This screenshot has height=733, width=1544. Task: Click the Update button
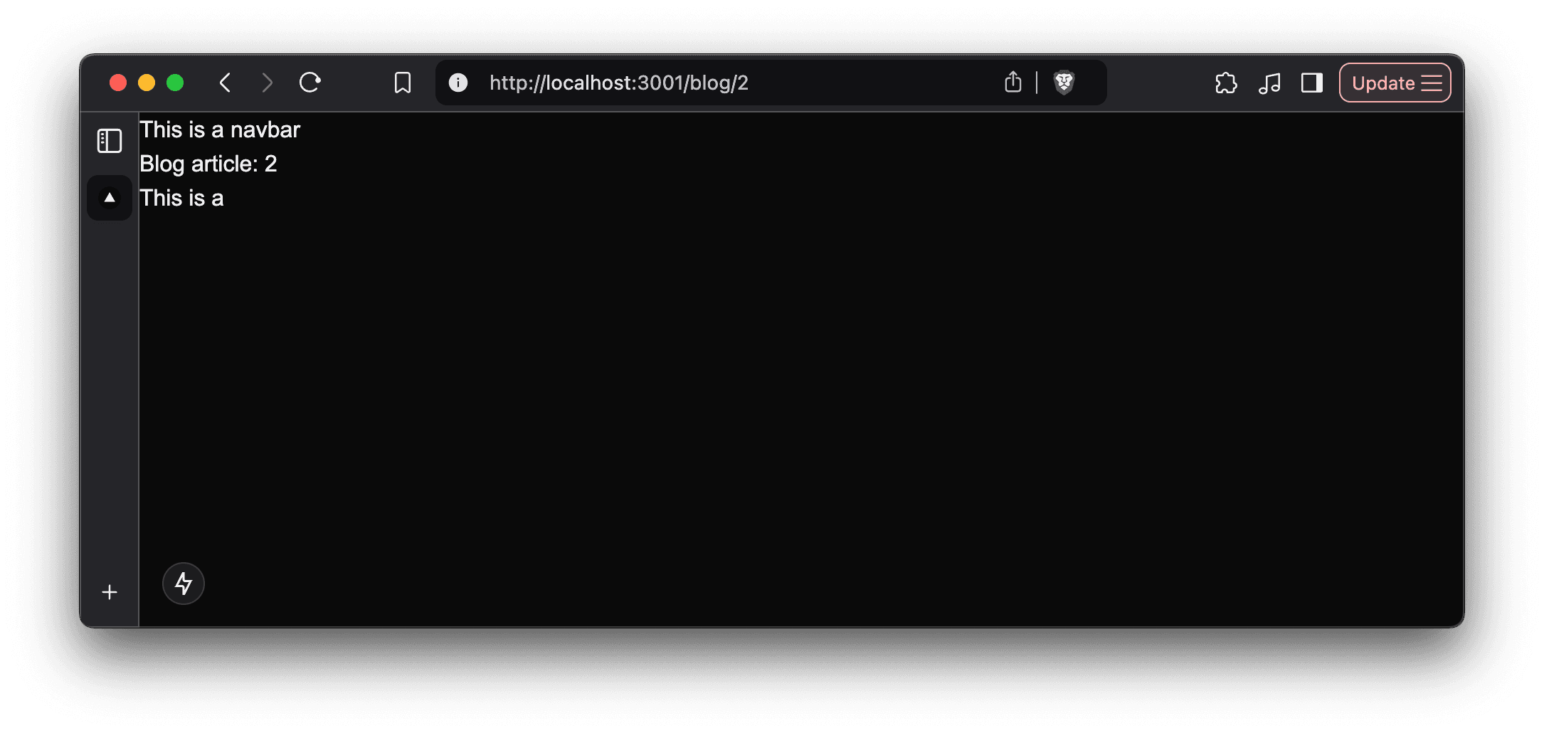1382,83
